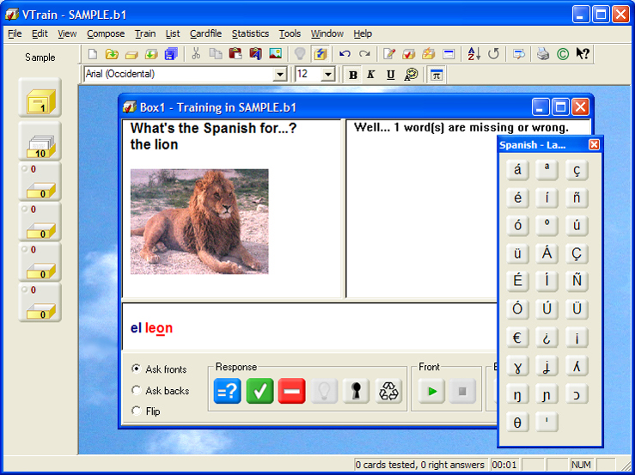The height and width of the screenshot is (475, 635).
Task: Select the 'Ask fronts' radio button
Action: (136, 369)
